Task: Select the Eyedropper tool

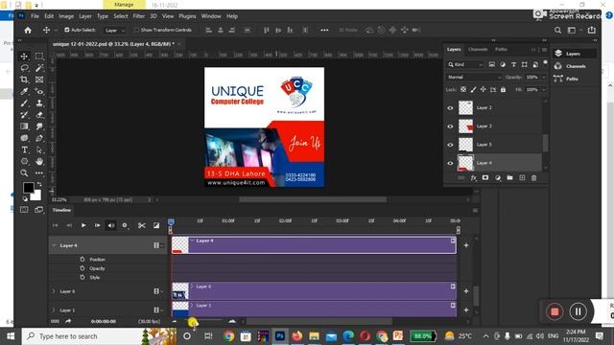Action: click(x=24, y=91)
